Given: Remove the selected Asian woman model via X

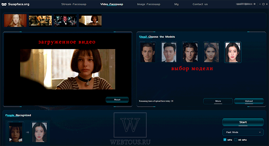Looking at the screenshot, I should [239, 44].
